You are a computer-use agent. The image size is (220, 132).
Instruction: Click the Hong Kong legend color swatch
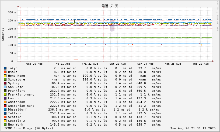[x=5, y=76]
